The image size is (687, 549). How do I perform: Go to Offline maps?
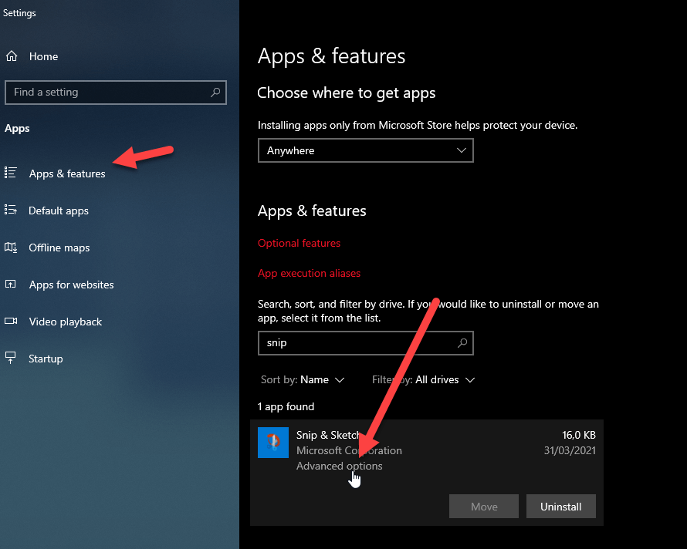[x=59, y=248]
